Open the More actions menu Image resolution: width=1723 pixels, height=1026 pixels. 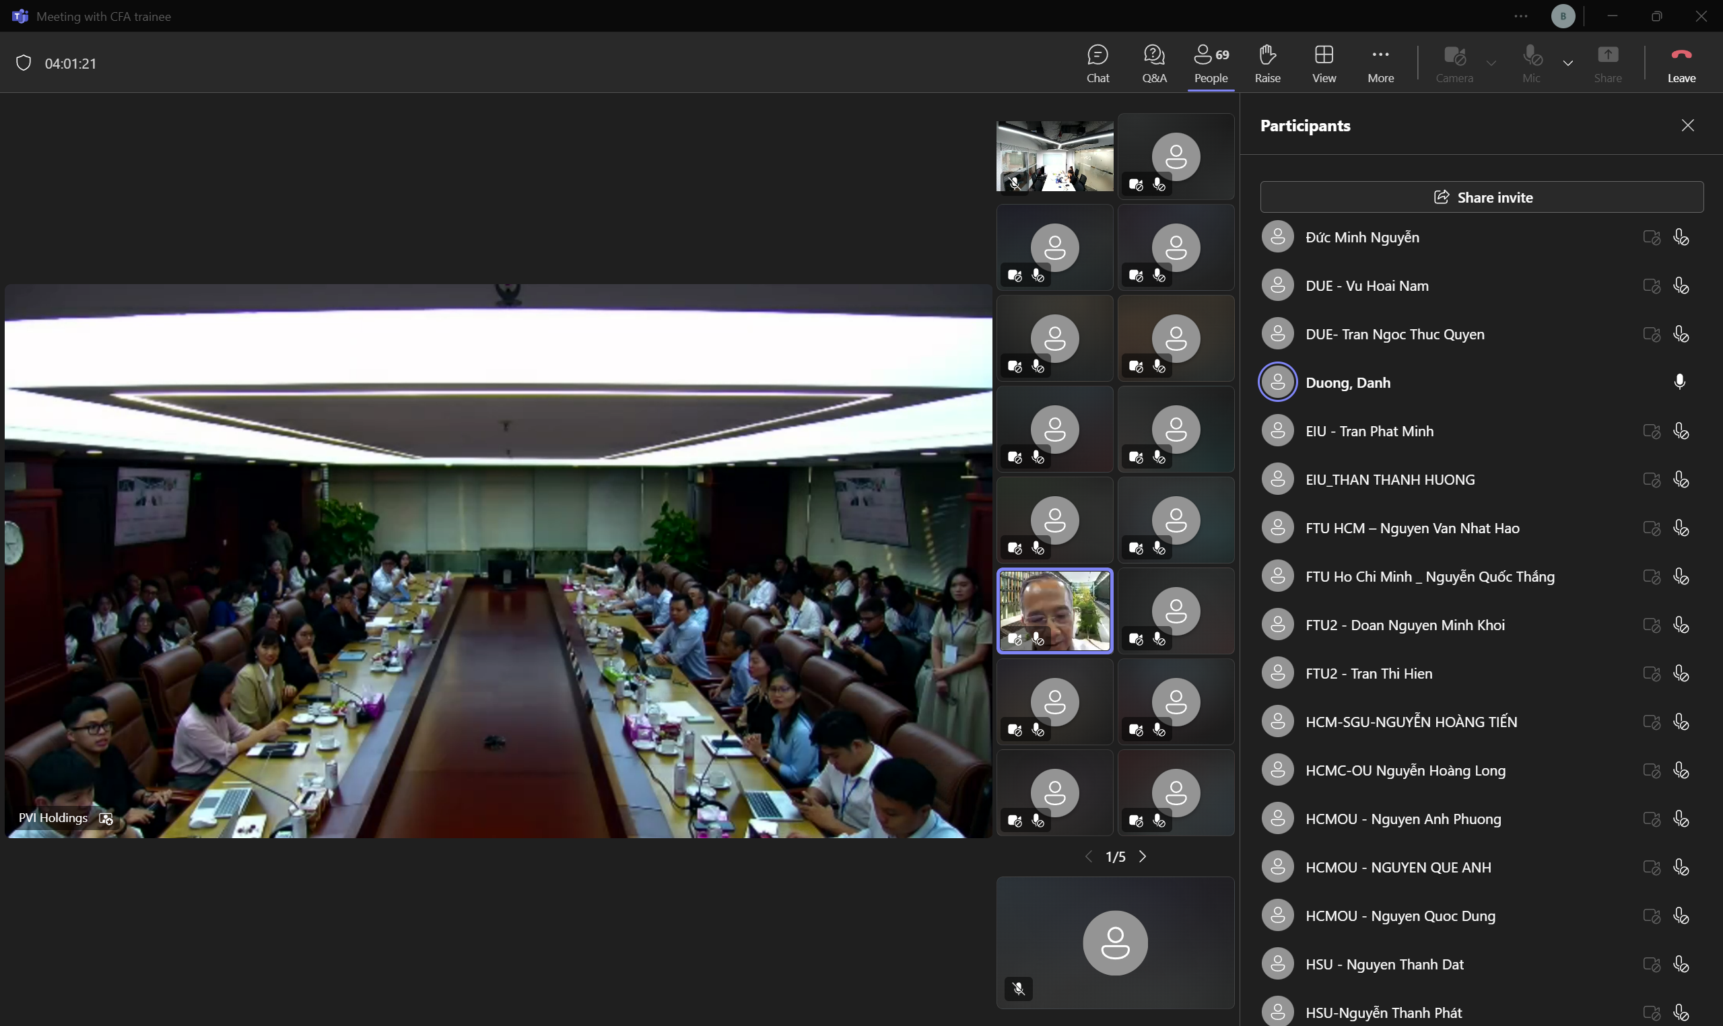coord(1380,63)
